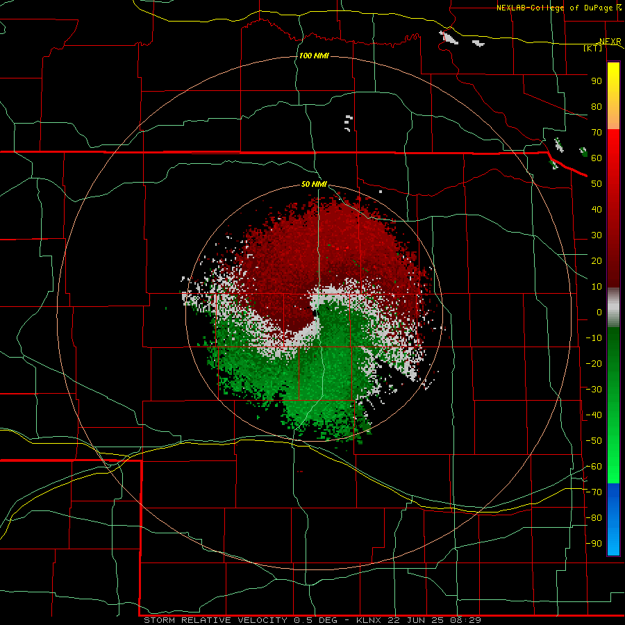The image size is (625, 625).
Task: Click the "100 NMI" range ring label
Action: tap(314, 56)
